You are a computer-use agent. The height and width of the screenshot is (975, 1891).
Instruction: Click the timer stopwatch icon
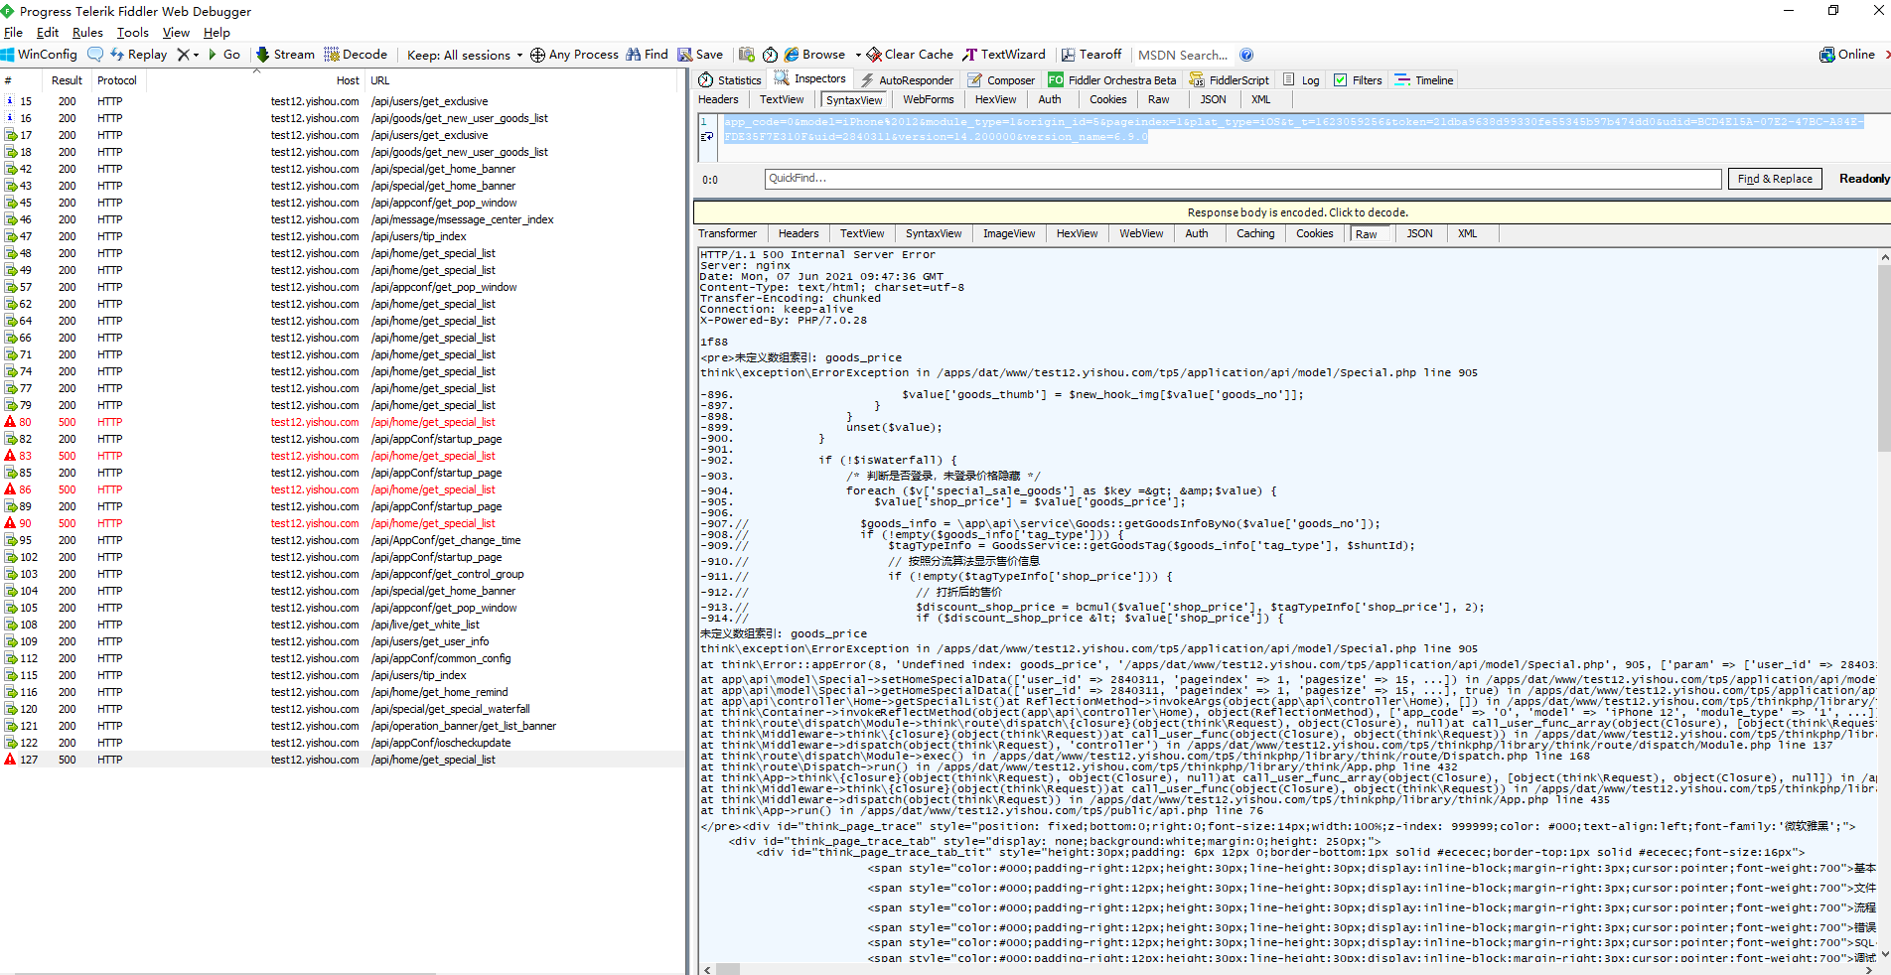[770, 55]
